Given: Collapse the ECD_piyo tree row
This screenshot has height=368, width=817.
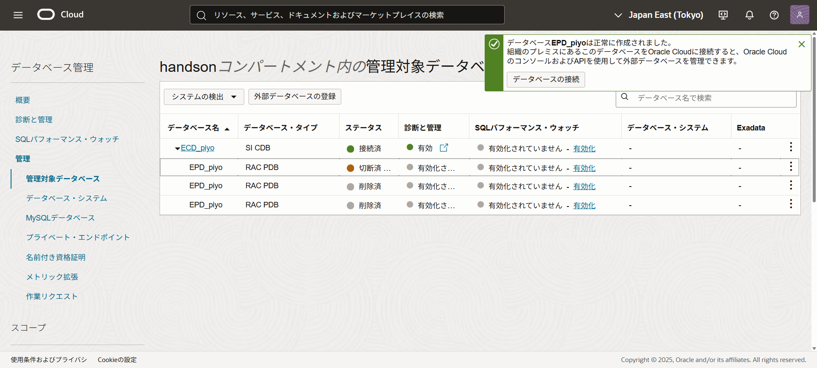Looking at the screenshot, I should tap(177, 149).
